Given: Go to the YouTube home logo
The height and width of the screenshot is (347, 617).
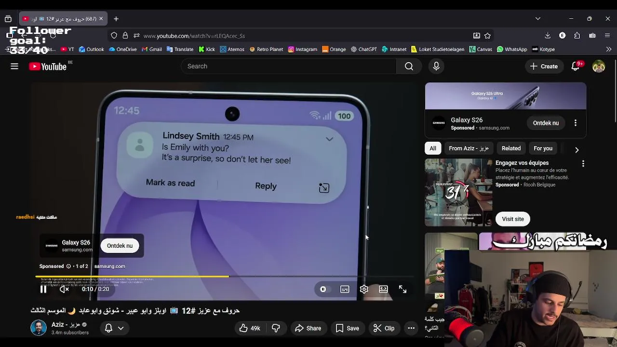Looking at the screenshot, I should click(47, 67).
